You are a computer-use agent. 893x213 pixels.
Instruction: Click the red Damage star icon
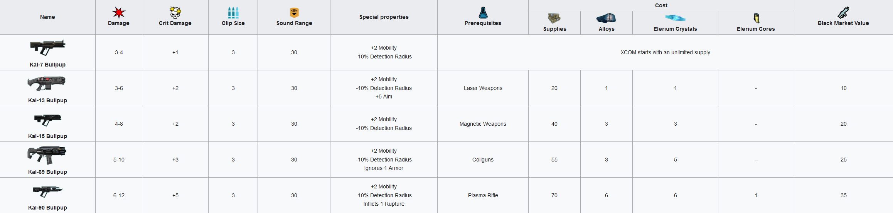118,13
